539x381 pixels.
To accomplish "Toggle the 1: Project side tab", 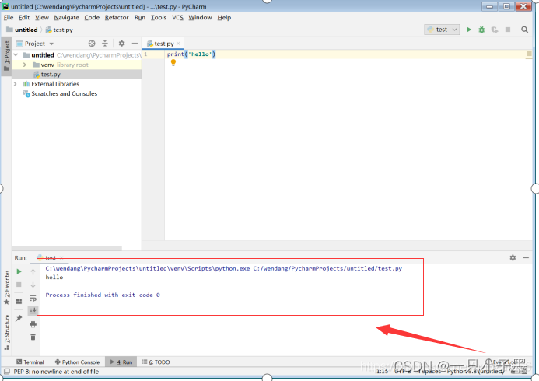I will point(6,55).
